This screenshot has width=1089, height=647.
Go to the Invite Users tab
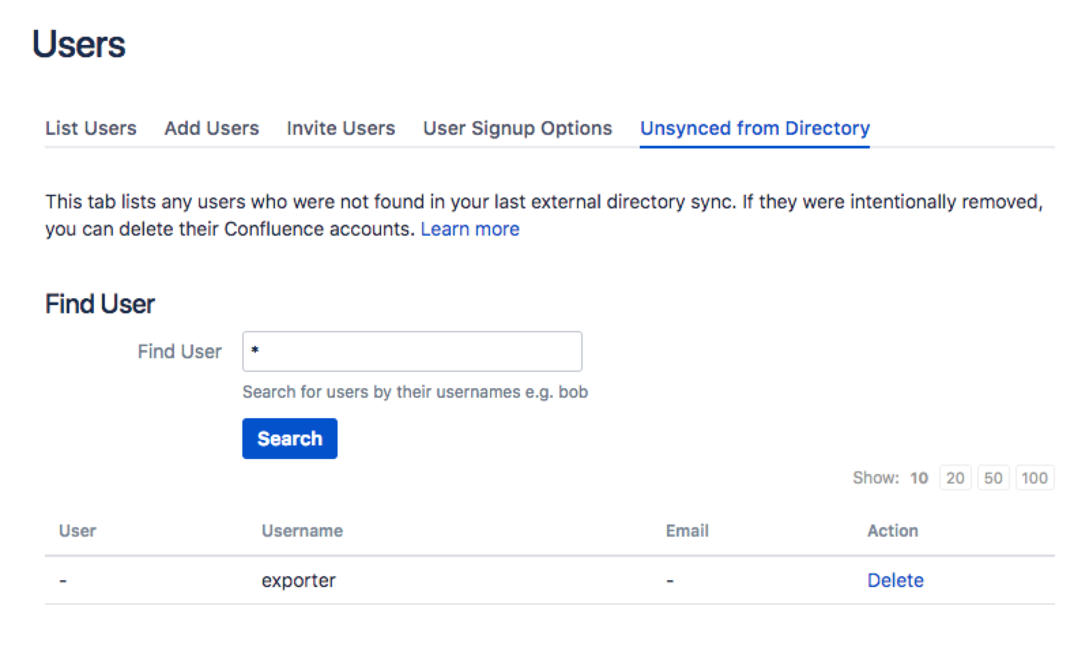click(340, 128)
